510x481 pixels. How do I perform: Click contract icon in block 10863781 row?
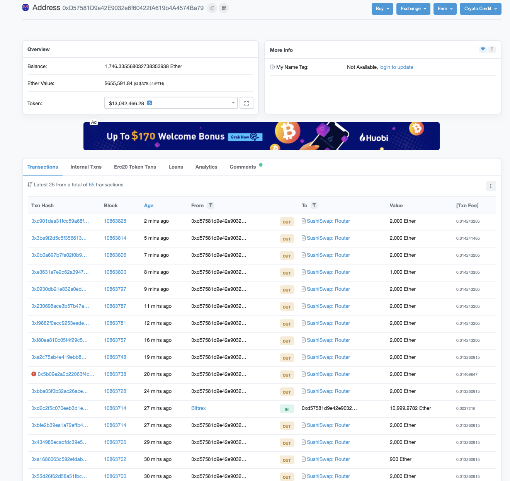(304, 323)
